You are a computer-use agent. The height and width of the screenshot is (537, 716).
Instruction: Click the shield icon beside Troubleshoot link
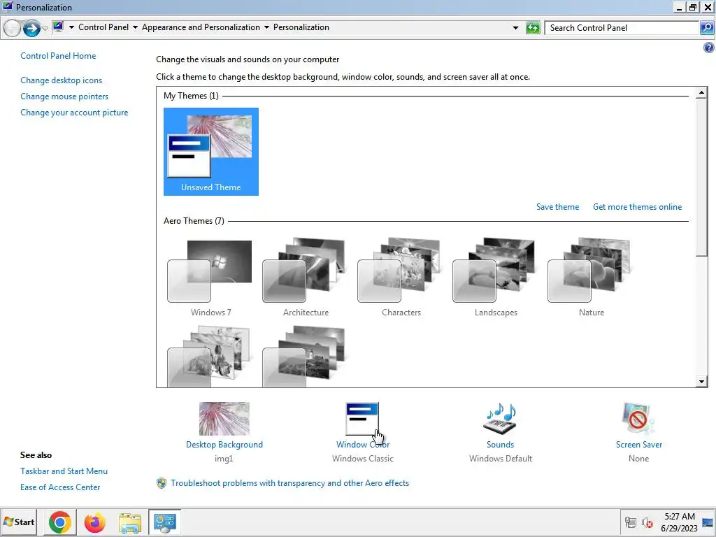(x=162, y=483)
